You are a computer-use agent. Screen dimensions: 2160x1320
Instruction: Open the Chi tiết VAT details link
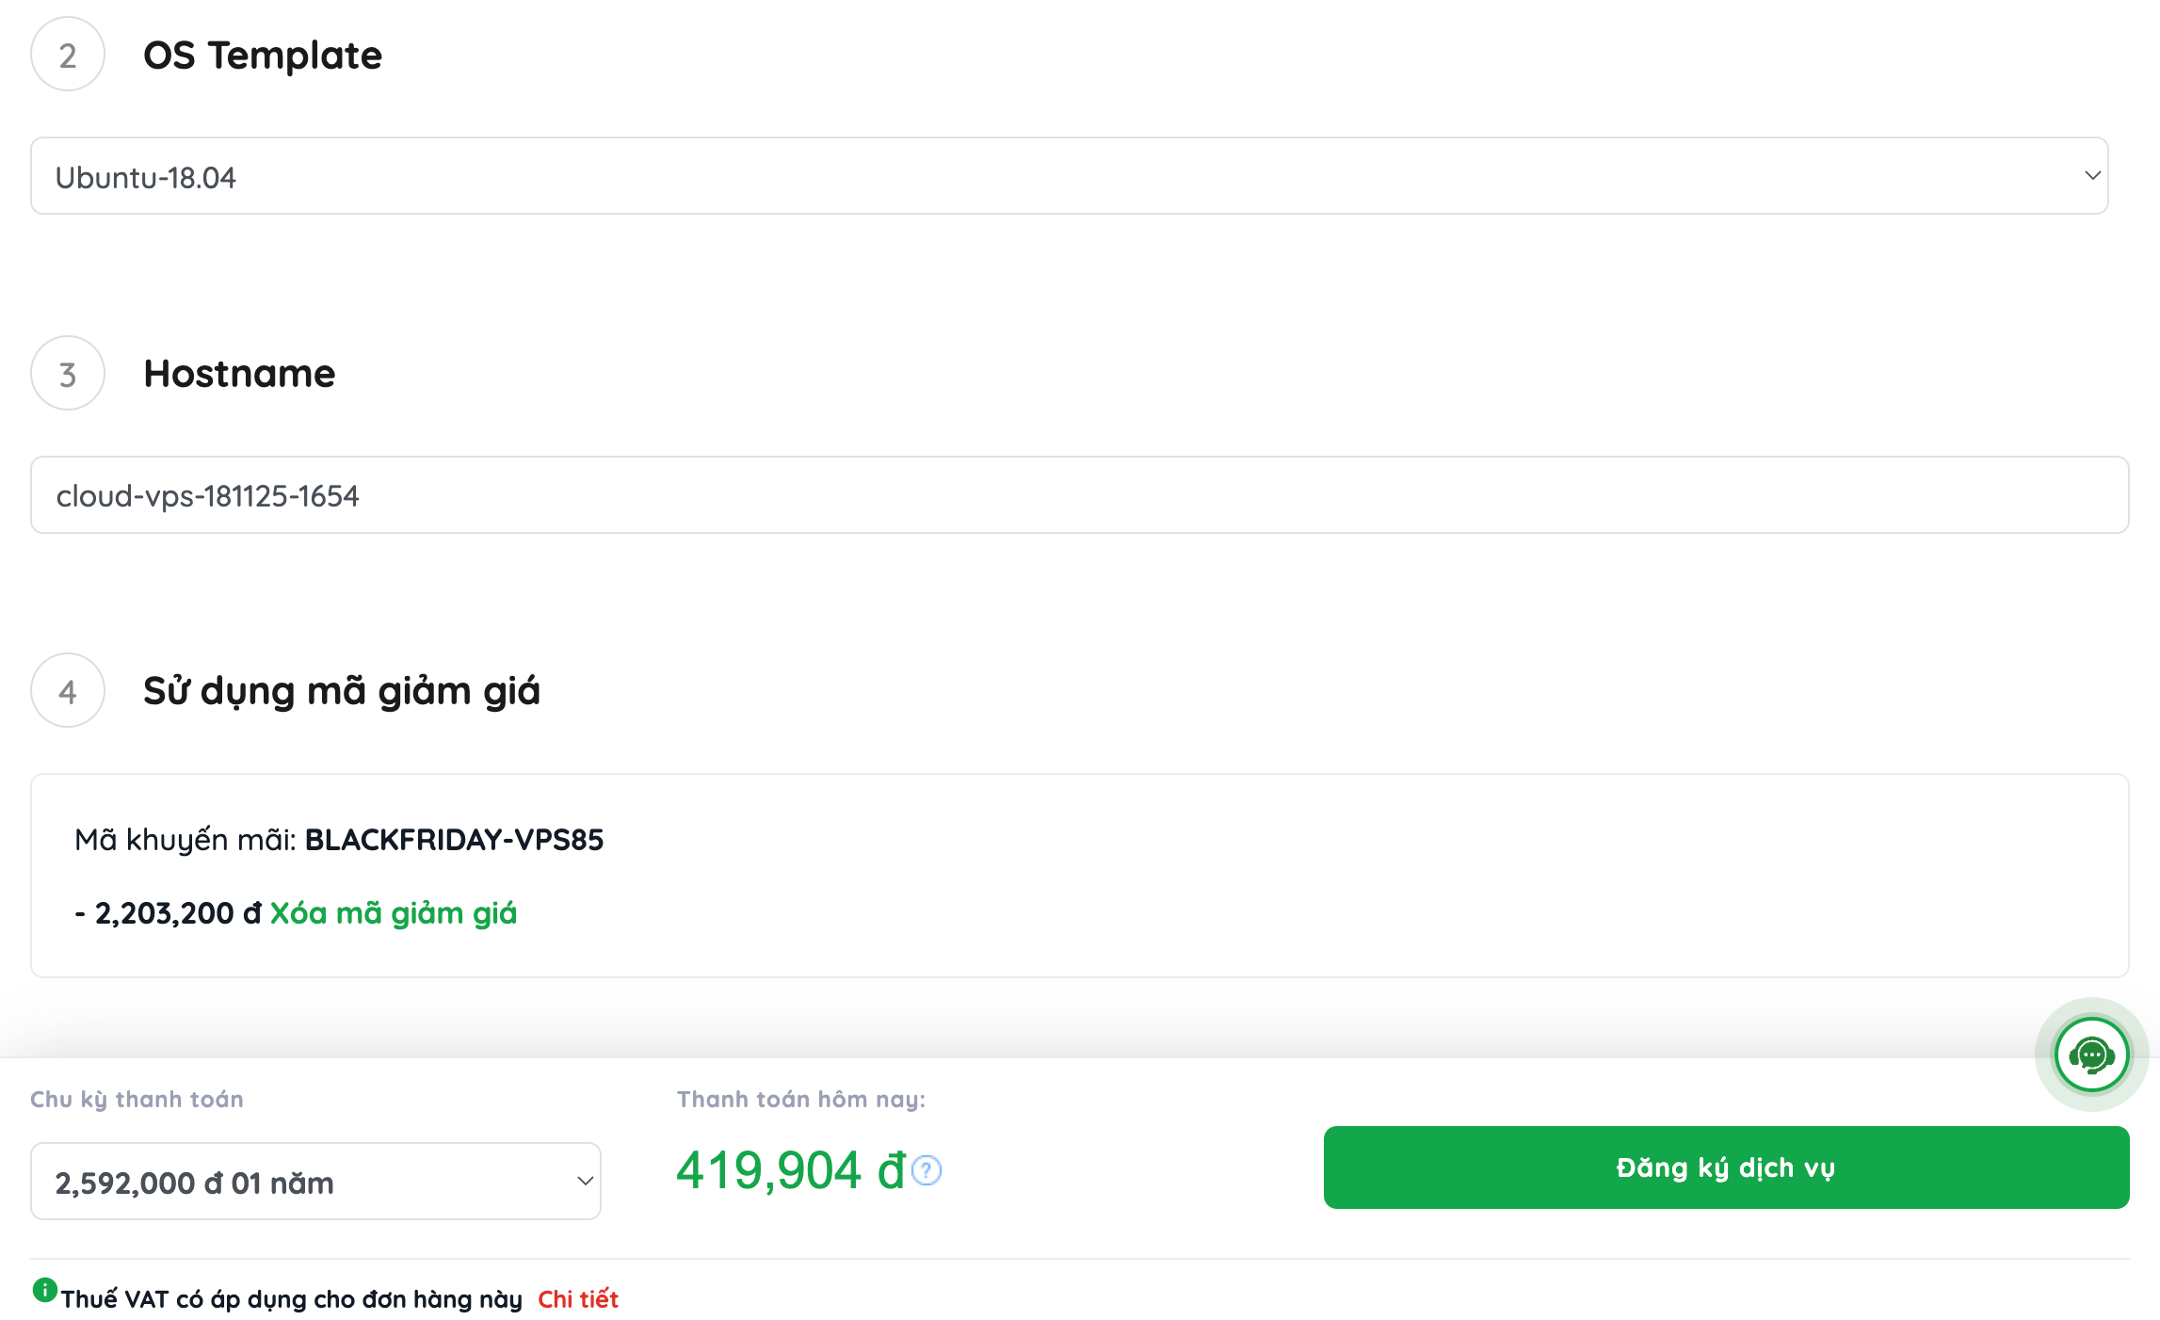click(x=577, y=1299)
